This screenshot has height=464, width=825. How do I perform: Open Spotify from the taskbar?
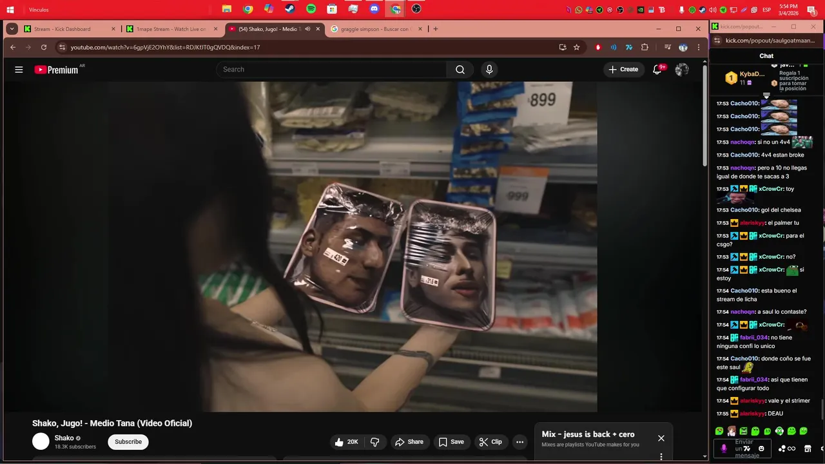pos(311,9)
